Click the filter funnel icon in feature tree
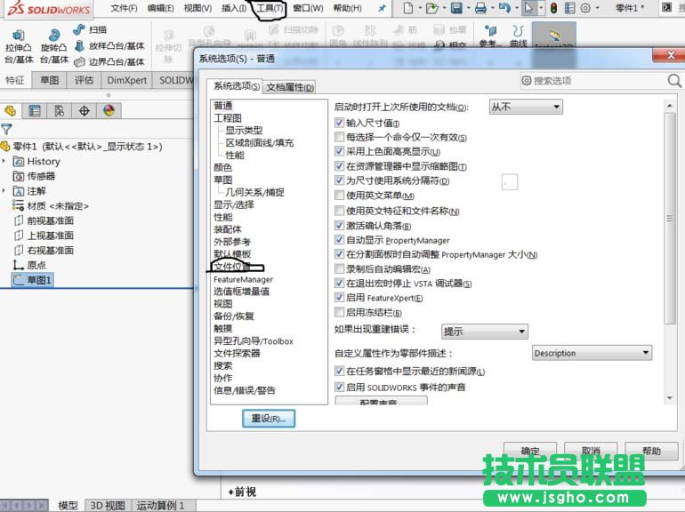 (6, 129)
